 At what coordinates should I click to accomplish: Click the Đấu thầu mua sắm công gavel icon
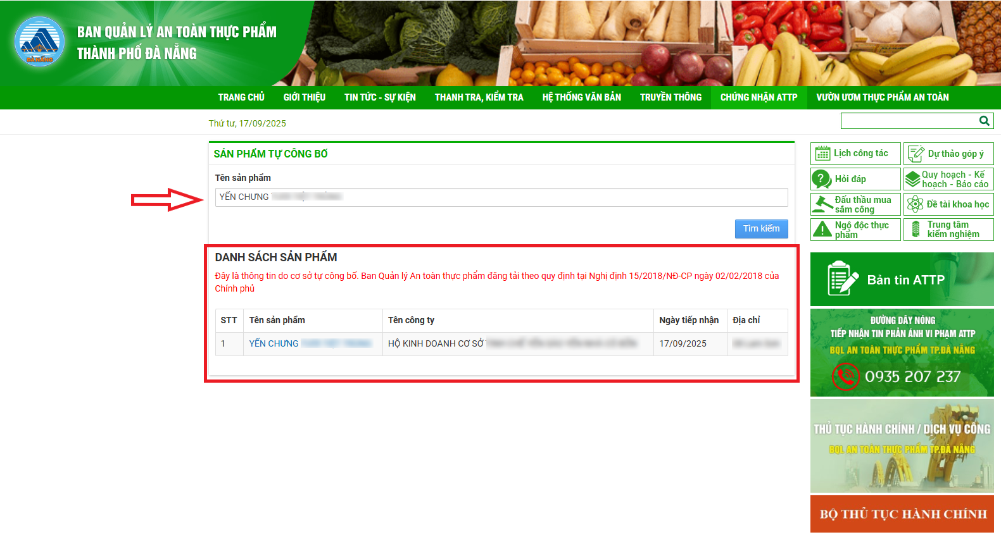[x=822, y=204]
